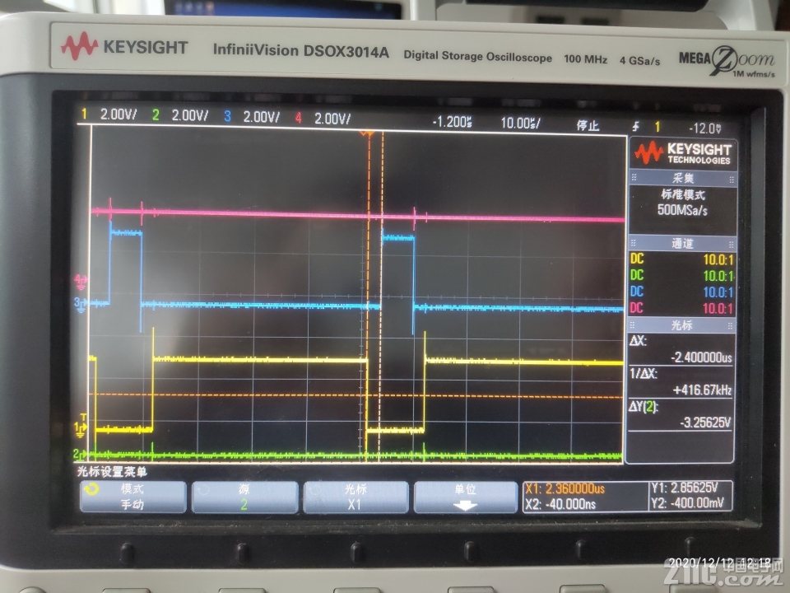Click the MegaZoom logo on the bezel

coord(727,62)
